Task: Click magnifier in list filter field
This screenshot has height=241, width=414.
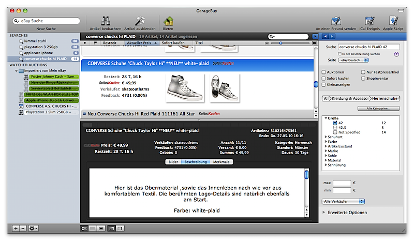Action: 272,36
